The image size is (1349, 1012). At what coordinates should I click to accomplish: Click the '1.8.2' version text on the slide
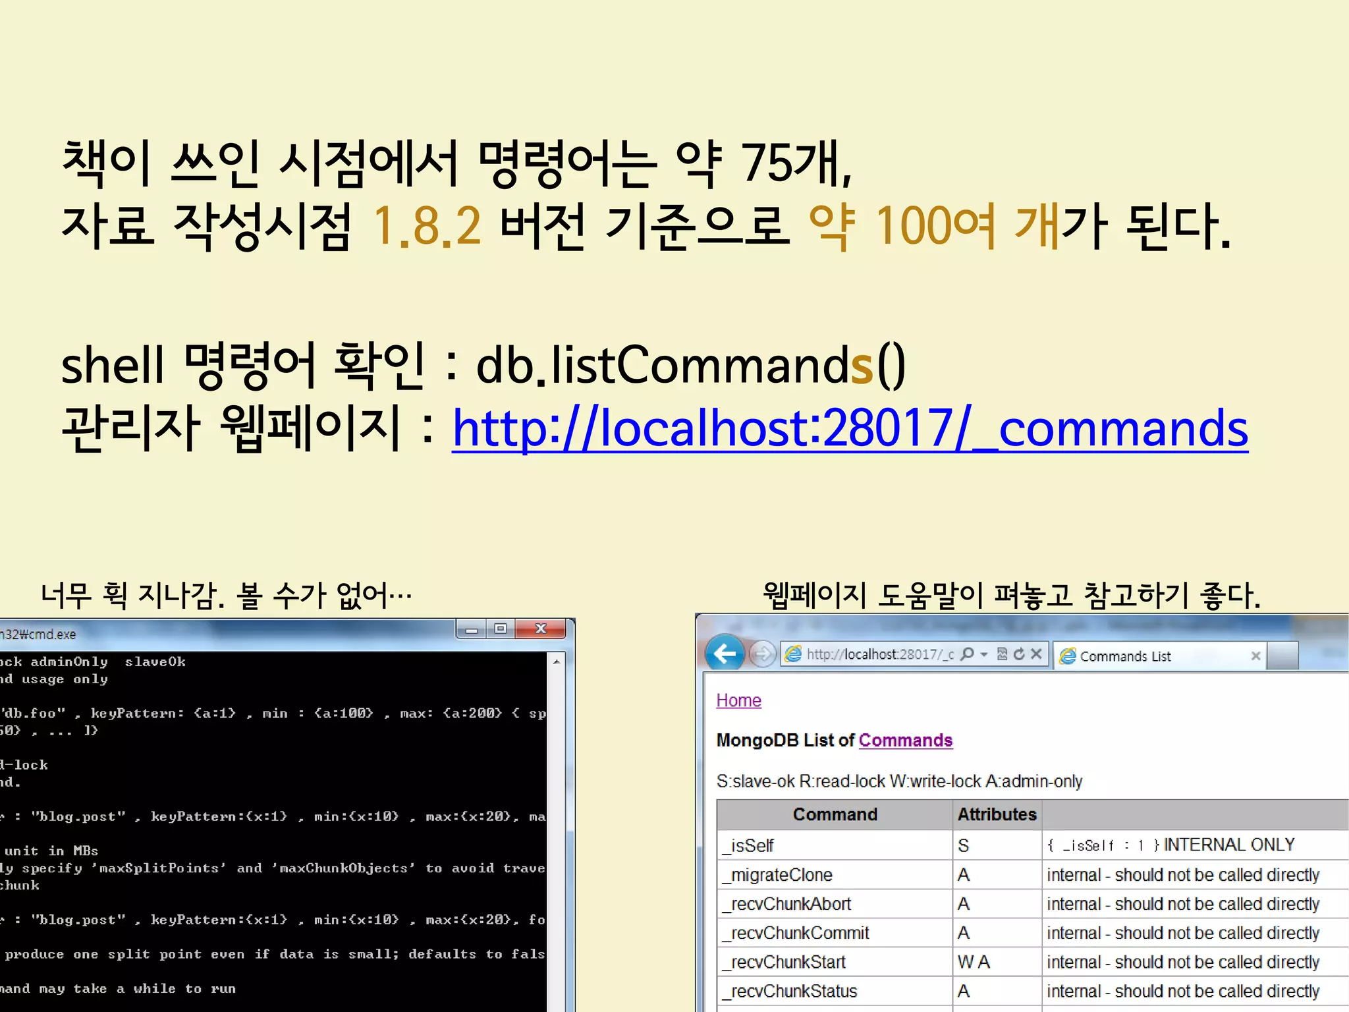tap(427, 225)
